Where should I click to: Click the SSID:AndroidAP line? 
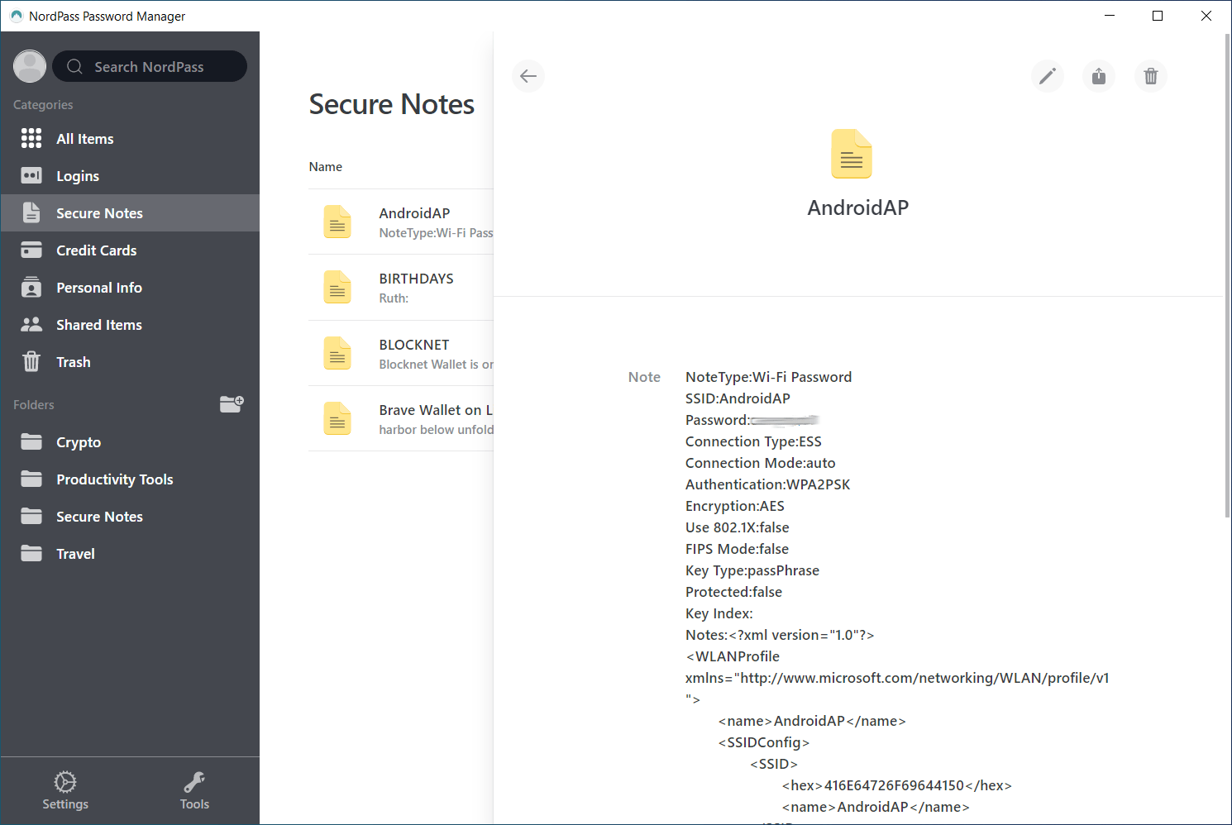[738, 398]
